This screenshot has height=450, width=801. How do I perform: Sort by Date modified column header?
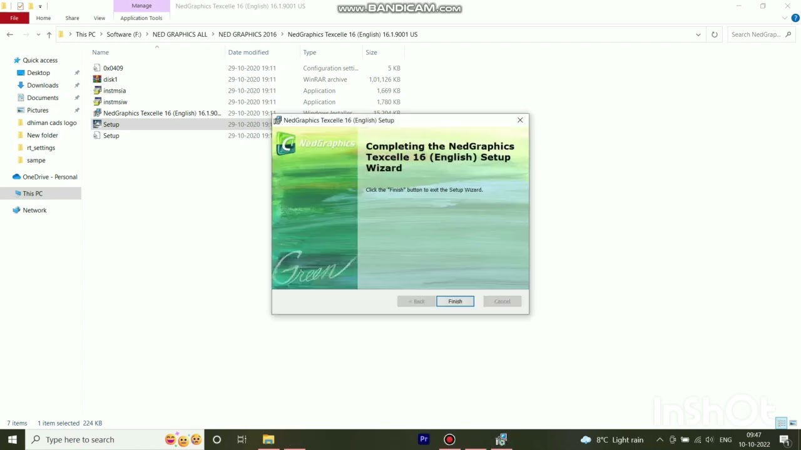coord(248,52)
